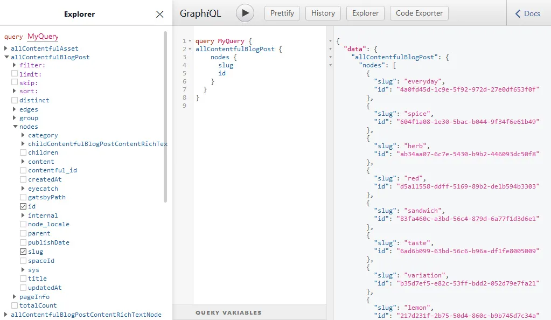
Task: Open the query History
Action: pyautogui.click(x=323, y=13)
